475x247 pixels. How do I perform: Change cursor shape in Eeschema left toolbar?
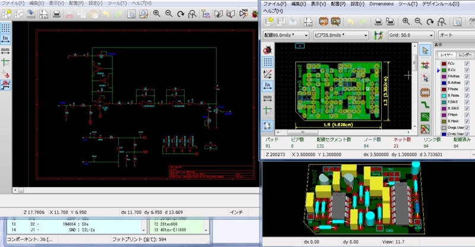5,62
